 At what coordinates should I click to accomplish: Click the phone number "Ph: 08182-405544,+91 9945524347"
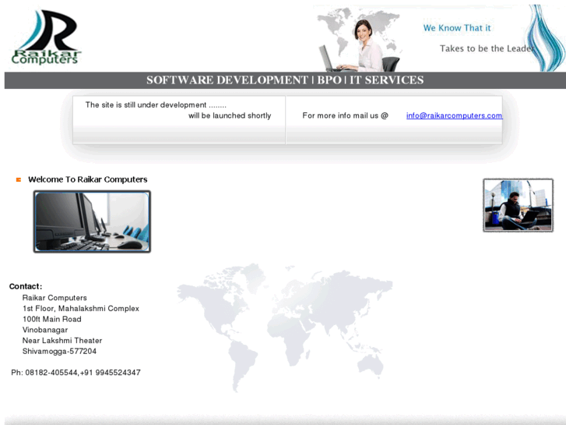76,373
